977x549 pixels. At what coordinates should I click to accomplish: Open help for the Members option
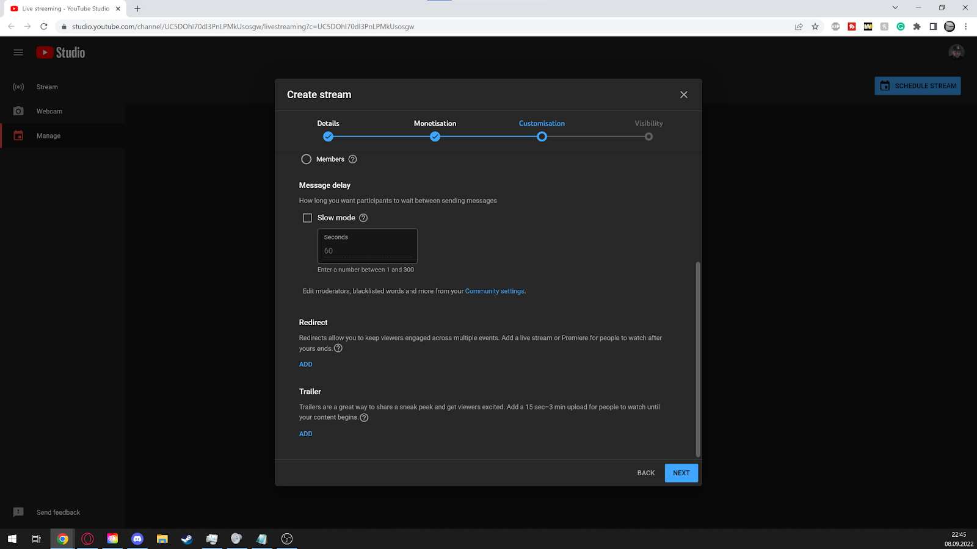click(352, 159)
